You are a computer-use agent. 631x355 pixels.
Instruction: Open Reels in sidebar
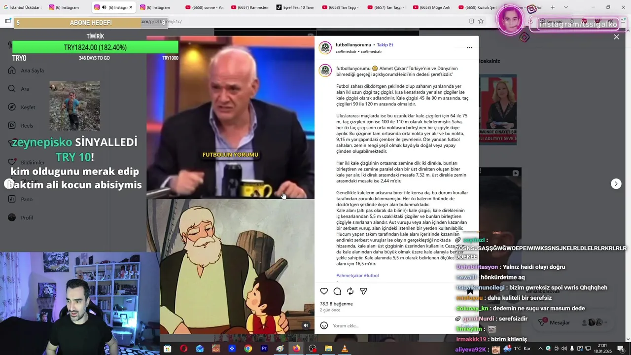[x=21, y=126]
